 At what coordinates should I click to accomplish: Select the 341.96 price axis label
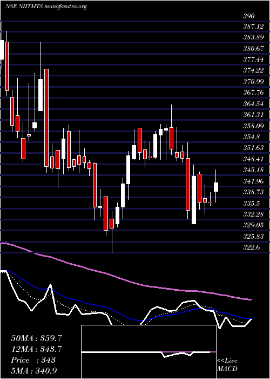point(253,181)
